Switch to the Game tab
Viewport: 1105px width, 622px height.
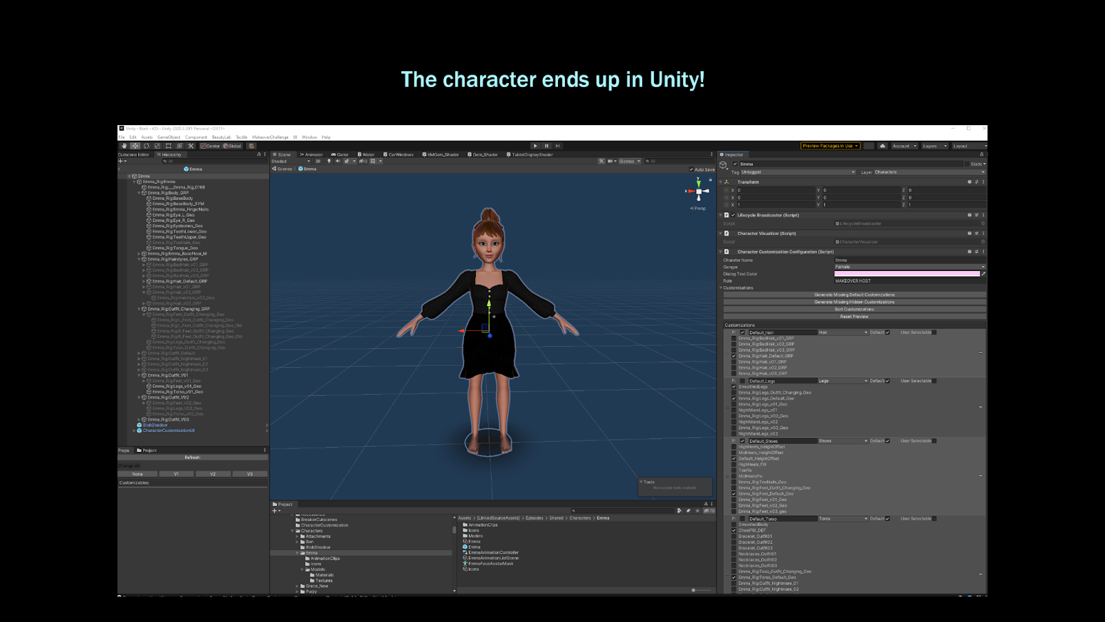340,154
